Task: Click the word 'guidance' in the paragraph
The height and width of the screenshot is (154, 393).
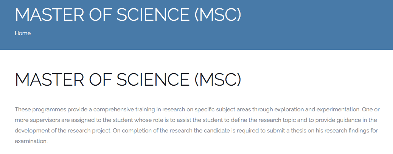Action: (x=349, y=120)
